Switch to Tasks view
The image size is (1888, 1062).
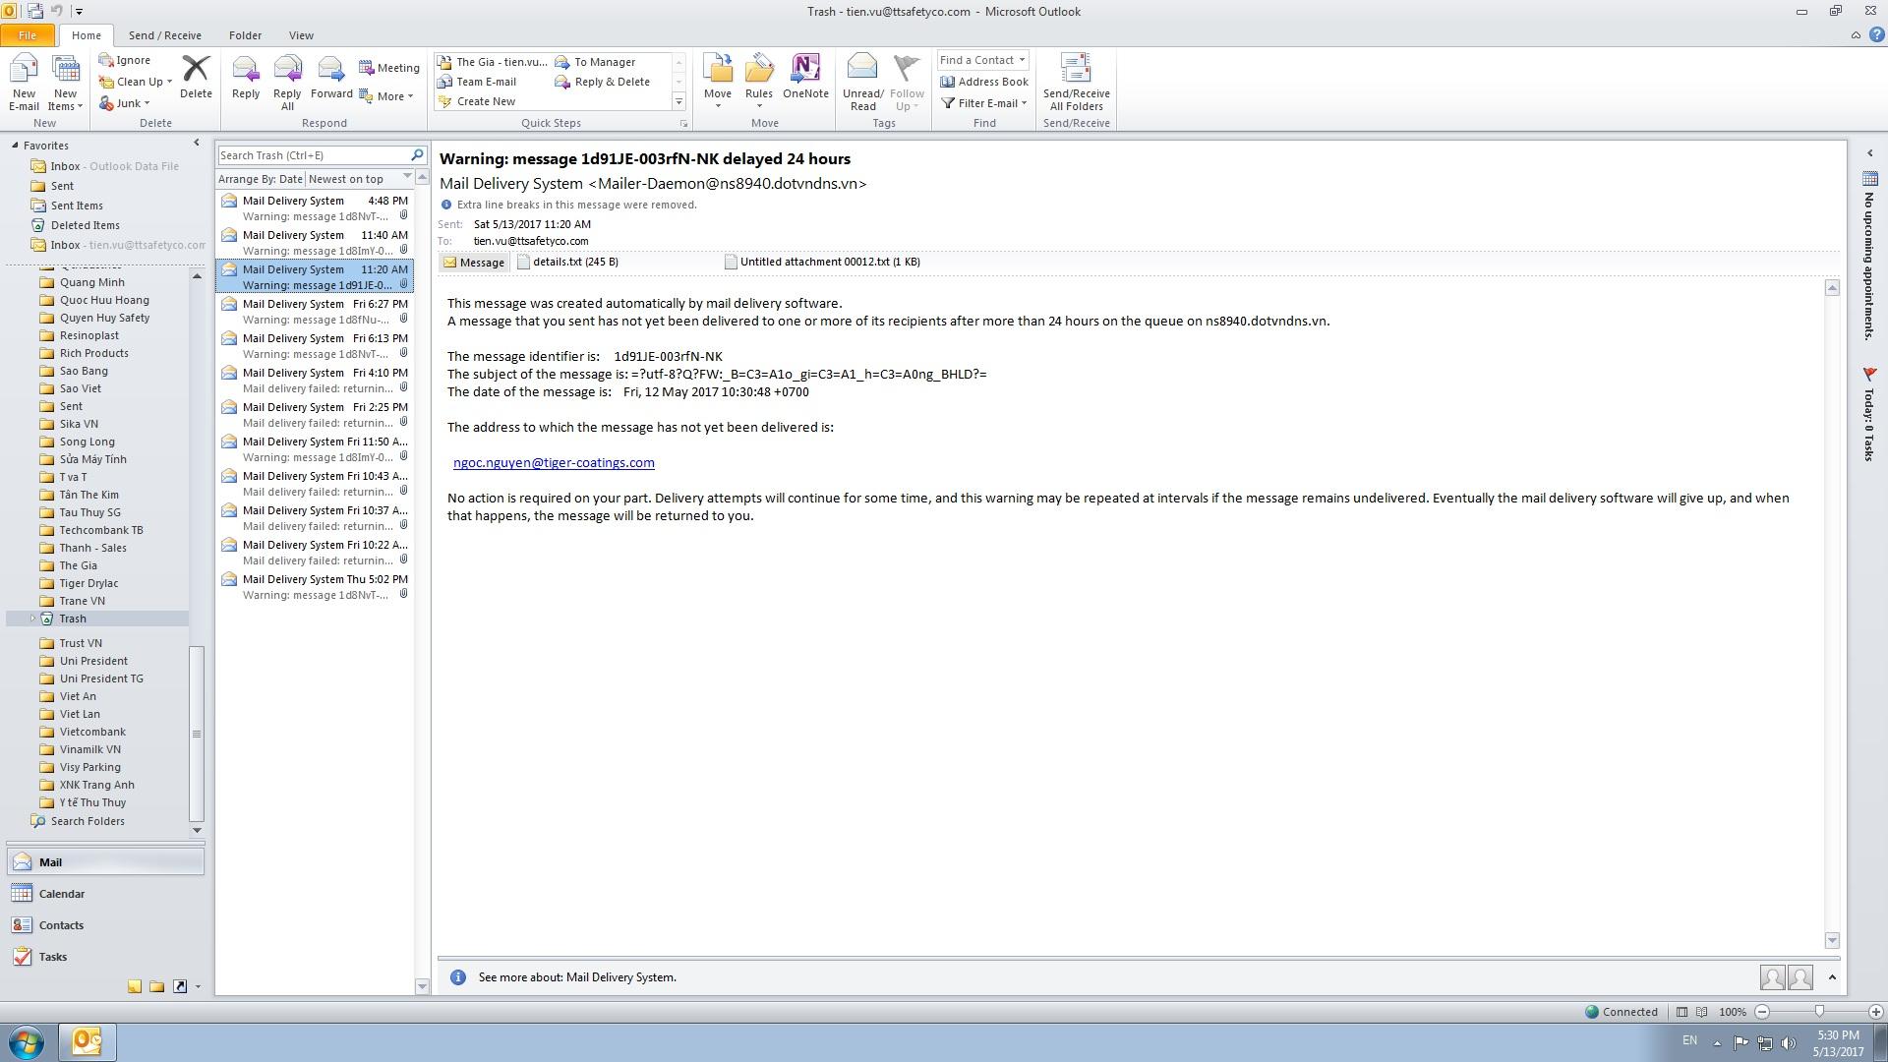click(x=105, y=957)
